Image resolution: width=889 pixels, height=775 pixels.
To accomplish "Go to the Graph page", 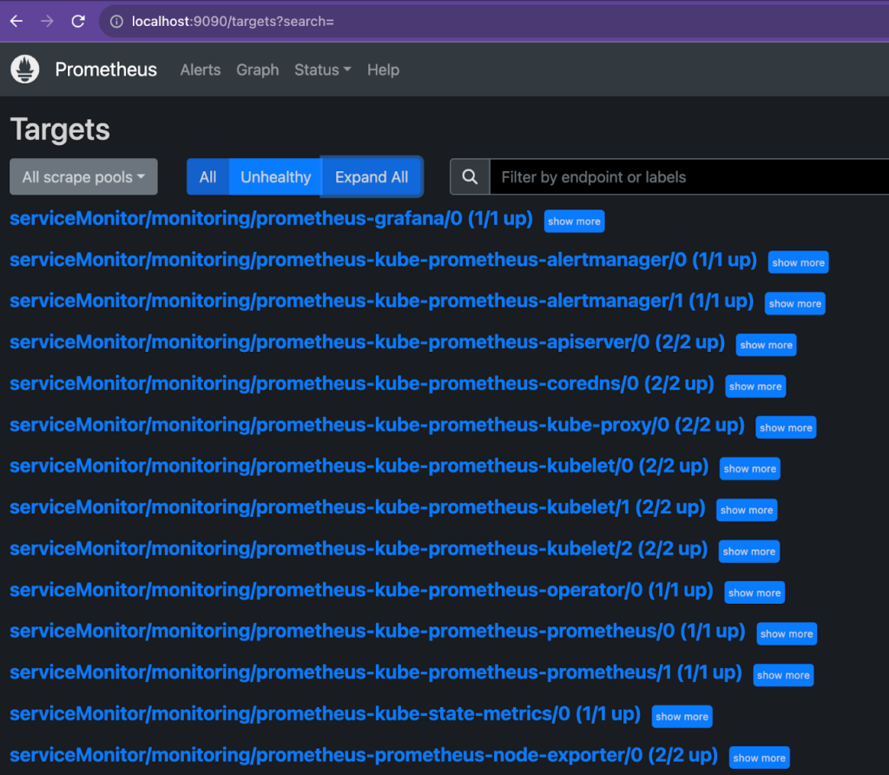I will click(x=258, y=70).
